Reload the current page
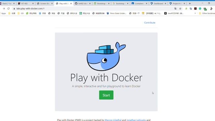 (x=8, y=8)
